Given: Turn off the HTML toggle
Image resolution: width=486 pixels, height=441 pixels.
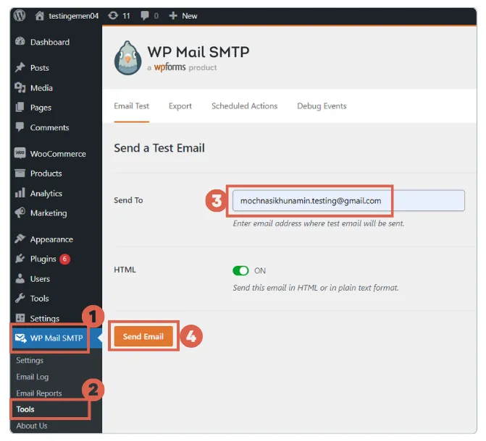Looking at the screenshot, I should tap(241, 270).
